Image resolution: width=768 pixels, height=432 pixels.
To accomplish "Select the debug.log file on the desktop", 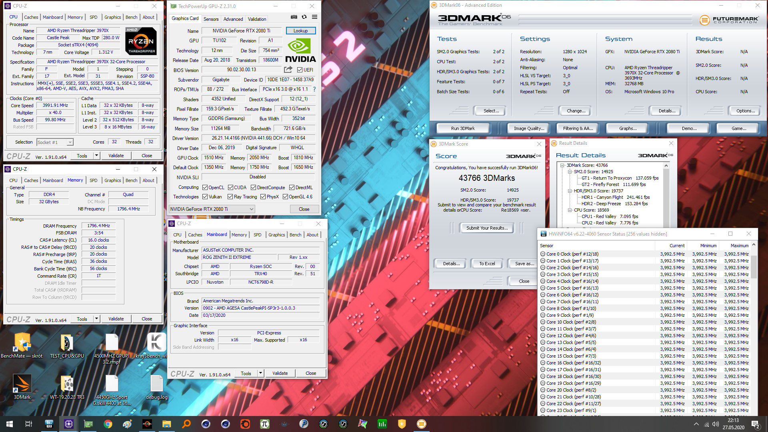I will pos(156,387).
